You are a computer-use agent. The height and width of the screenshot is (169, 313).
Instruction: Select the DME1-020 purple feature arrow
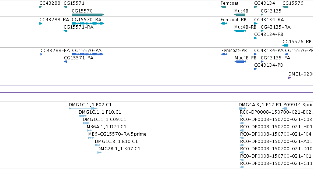290,78
